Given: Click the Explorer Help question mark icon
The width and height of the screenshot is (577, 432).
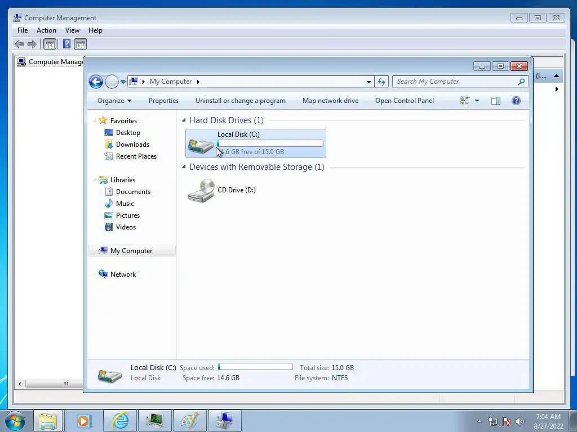Looking at the screenshot, I should [516, 101].
